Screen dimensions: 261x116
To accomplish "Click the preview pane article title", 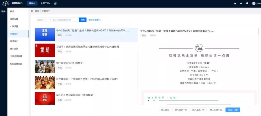I will pos(178,31).
